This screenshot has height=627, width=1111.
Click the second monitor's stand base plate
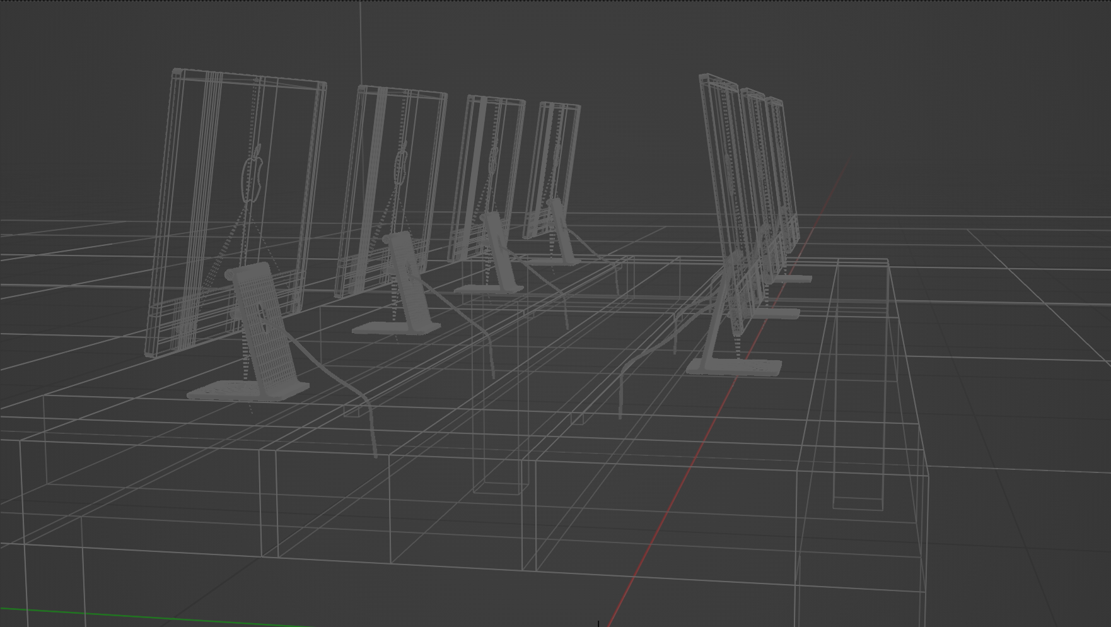[x=395, y=328]
